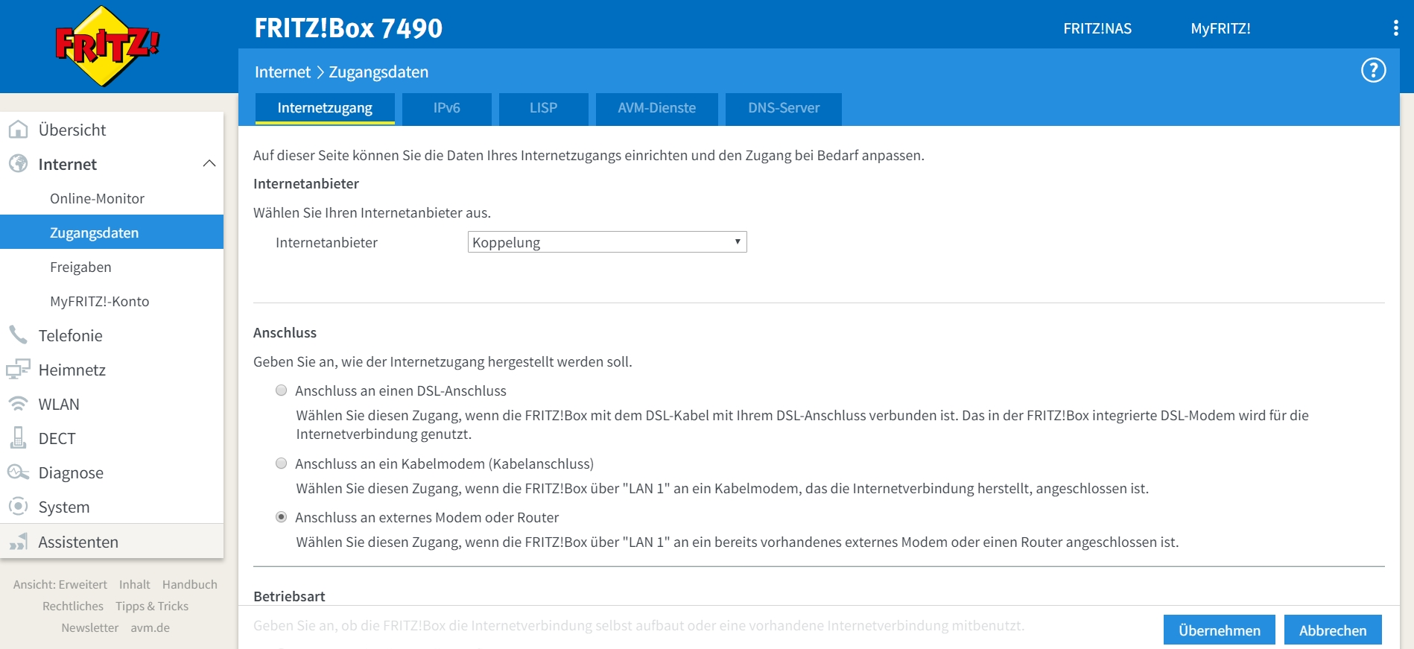Screen dimensions: 1414x649
Task: Click the Anschluss section heading
Action: pos(285,332)
